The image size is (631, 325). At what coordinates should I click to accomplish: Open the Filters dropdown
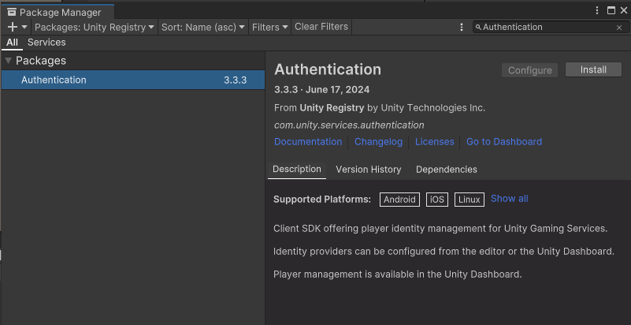coord(270,27)
